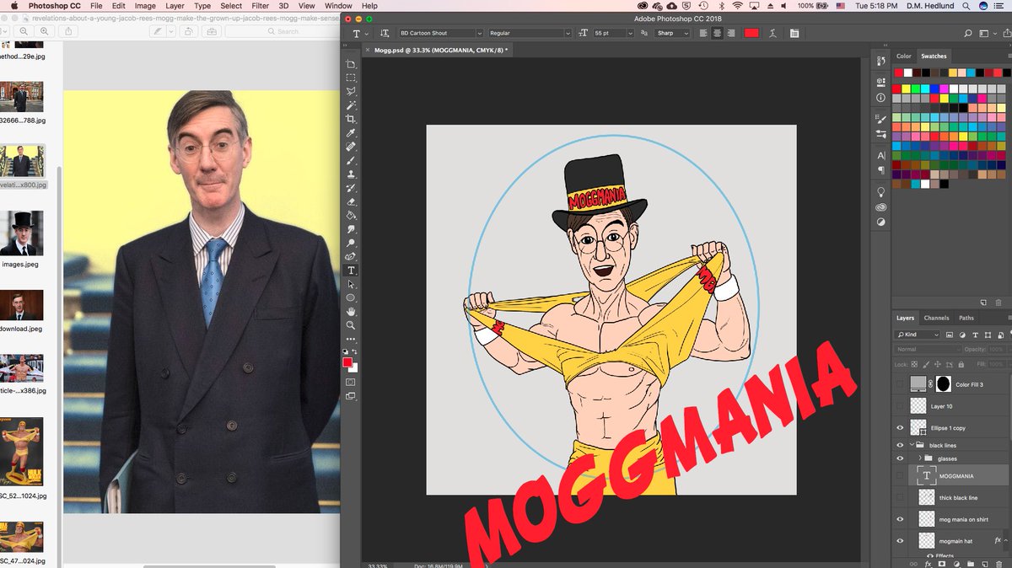Left-align text in options bar
Image resolution: width=1012 pixels, height=568 pixels.
click(x=702, y=33)
